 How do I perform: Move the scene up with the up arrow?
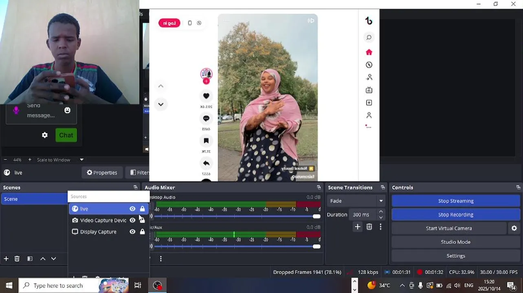43,259
